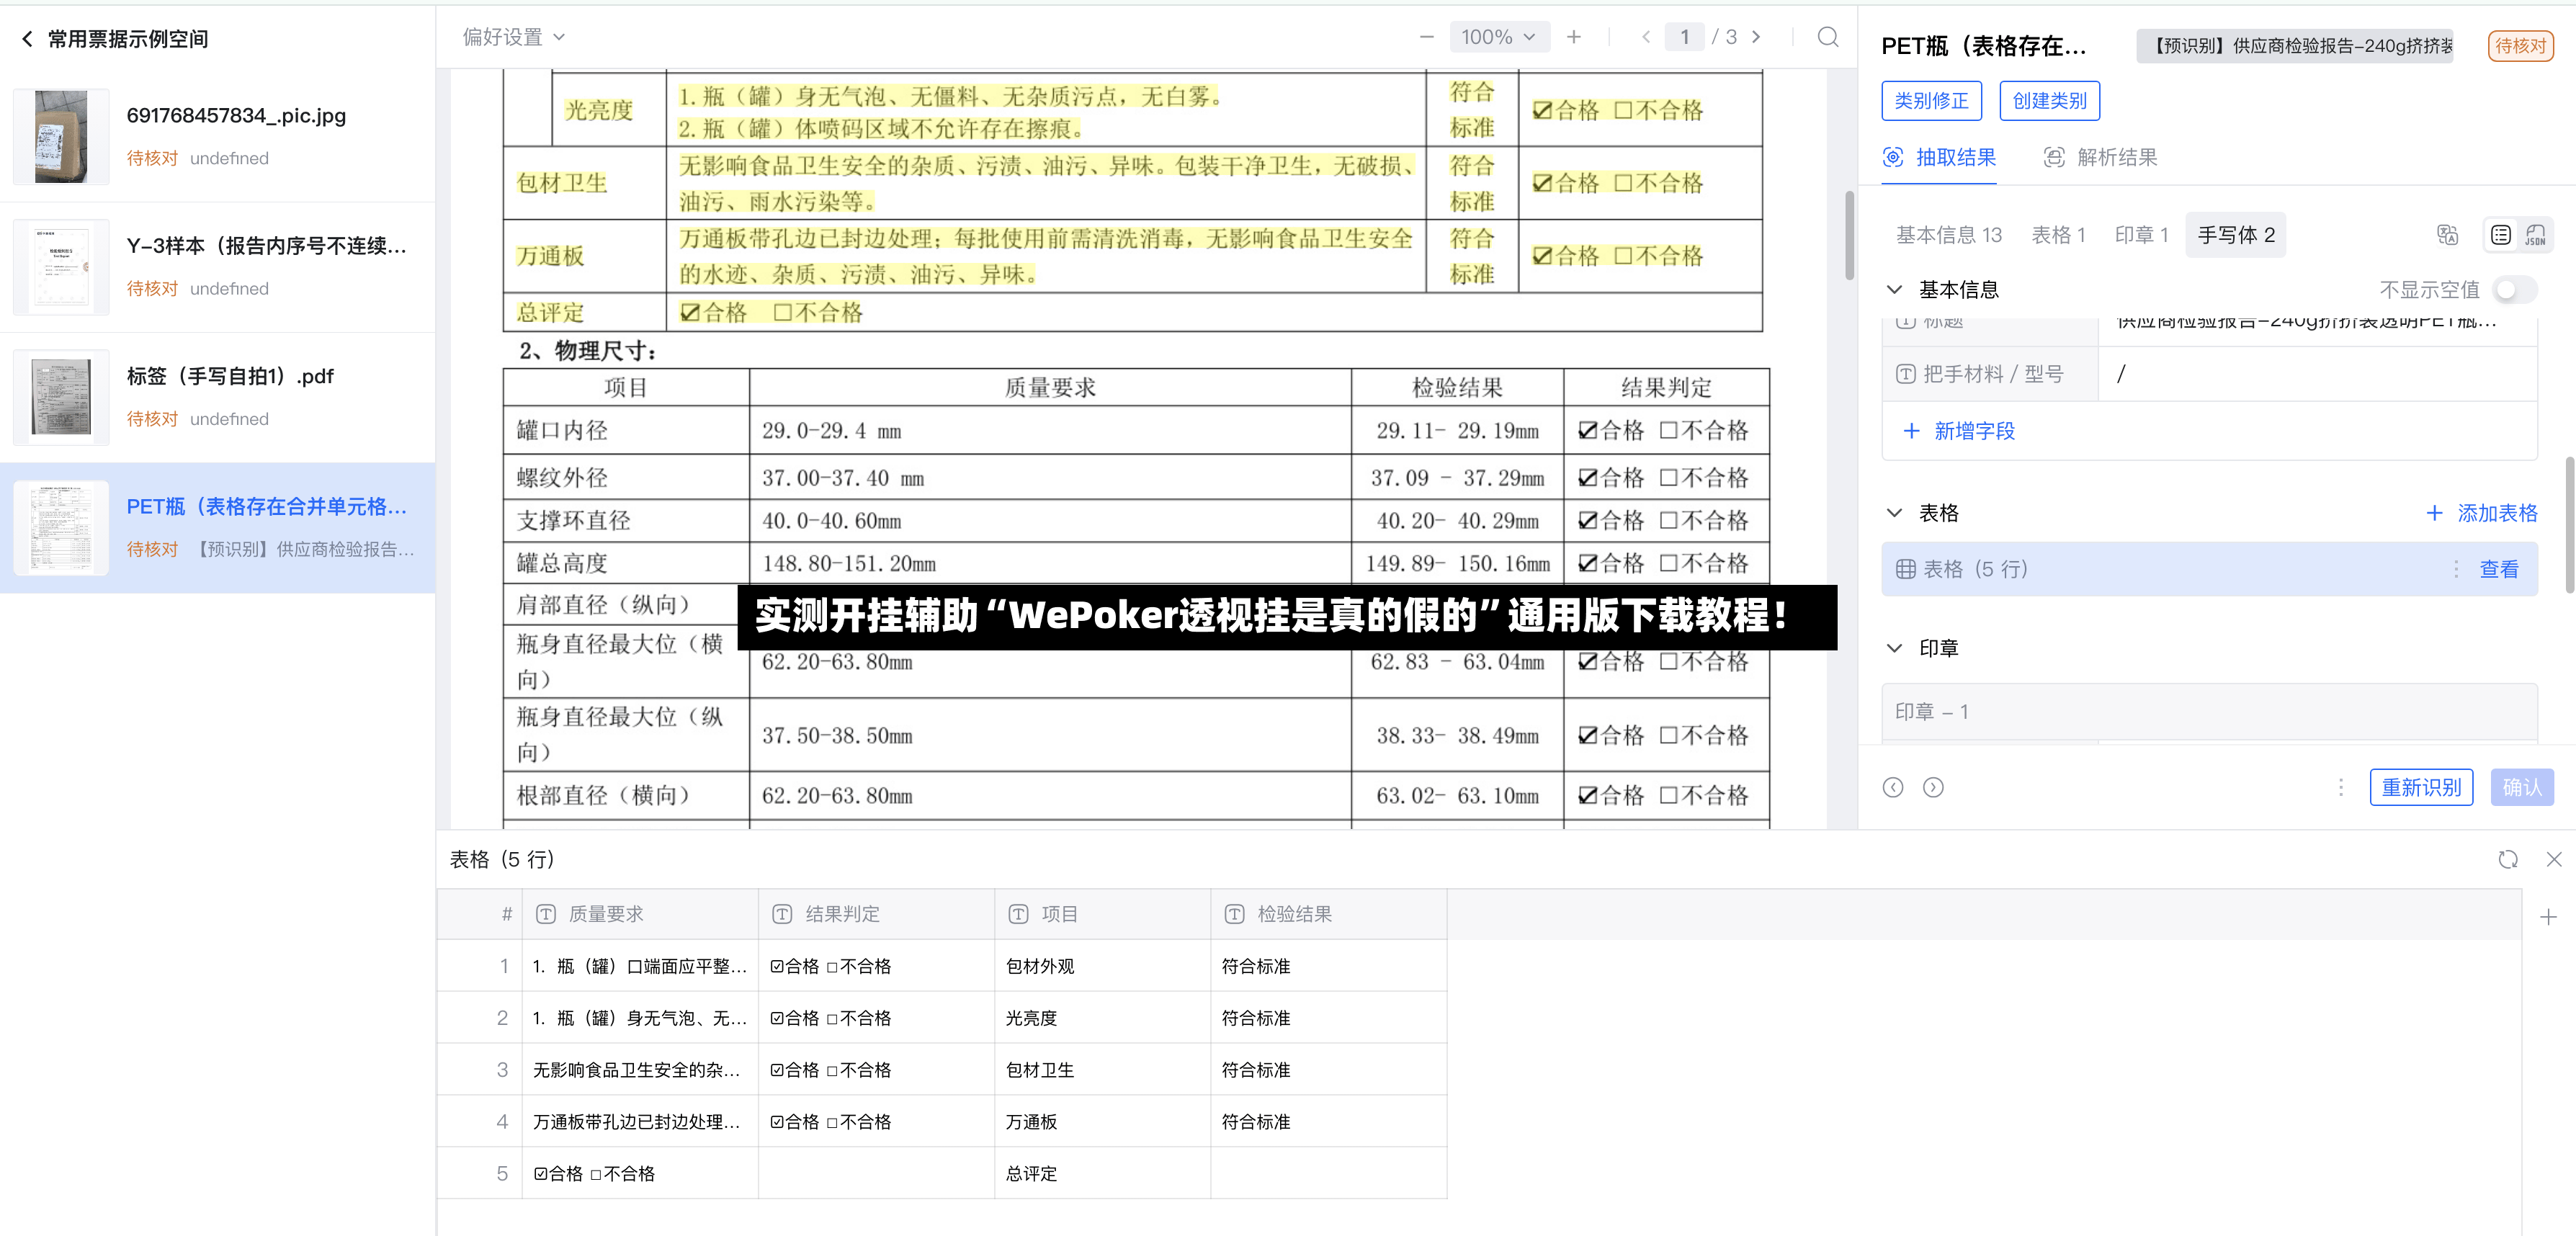Screen dimensions: 2576x1236
Task: Select 基本信息 13 tab
Action: tap(1949, 235)
